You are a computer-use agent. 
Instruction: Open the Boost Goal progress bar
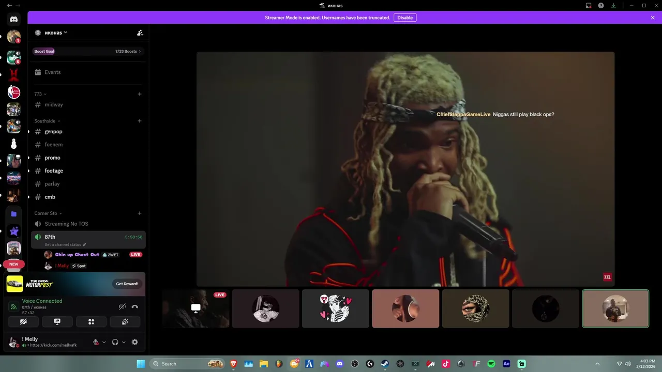click(87, 51)
